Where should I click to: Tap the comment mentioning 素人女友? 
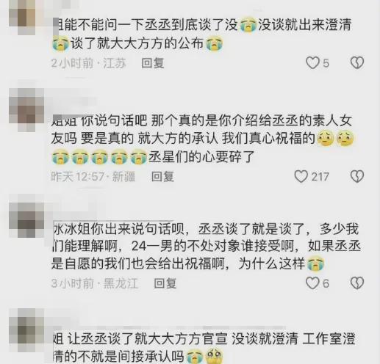[x=202, y=139]
